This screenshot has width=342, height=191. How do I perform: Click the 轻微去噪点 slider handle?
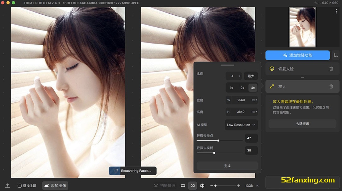coord(218,140)
